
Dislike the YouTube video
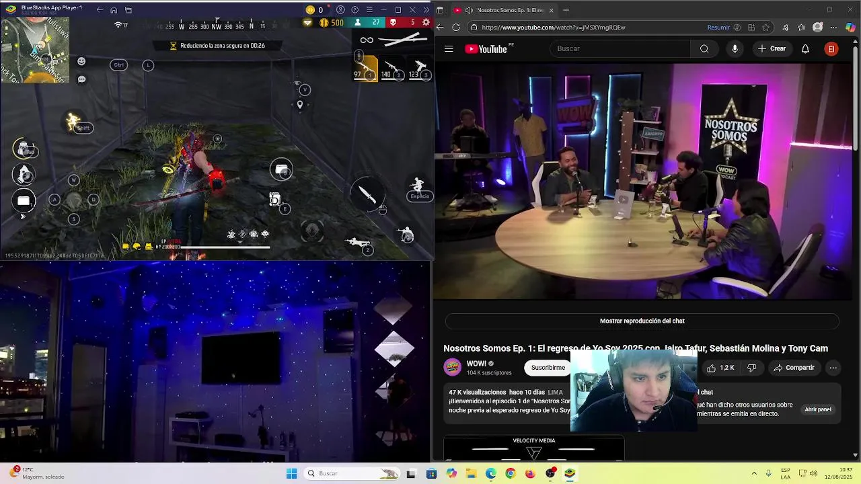tap(752, 368)
